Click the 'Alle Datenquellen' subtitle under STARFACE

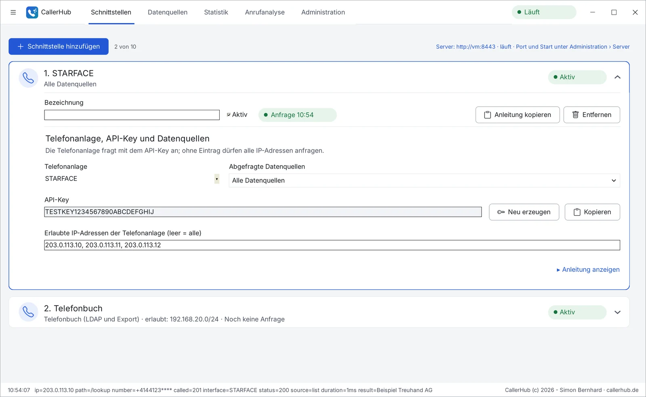(x=70, y=84)
